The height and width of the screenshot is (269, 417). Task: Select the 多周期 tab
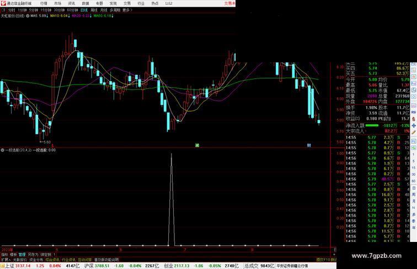(115, 10)
